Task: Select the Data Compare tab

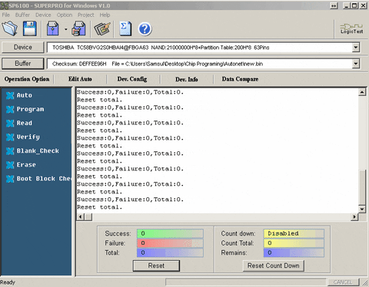Action: pyautogui.click(x=240, y=79)
